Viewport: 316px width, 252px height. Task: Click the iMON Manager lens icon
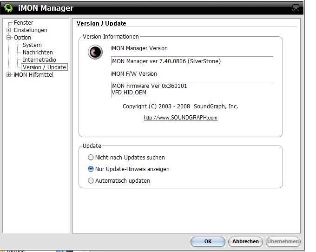95,52
